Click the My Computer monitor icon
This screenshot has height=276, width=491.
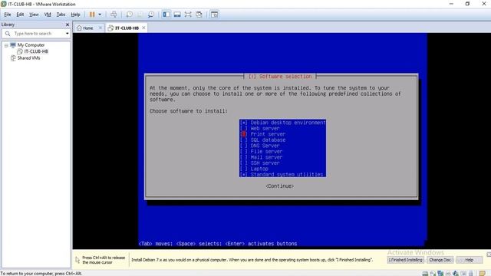point(13,45)
